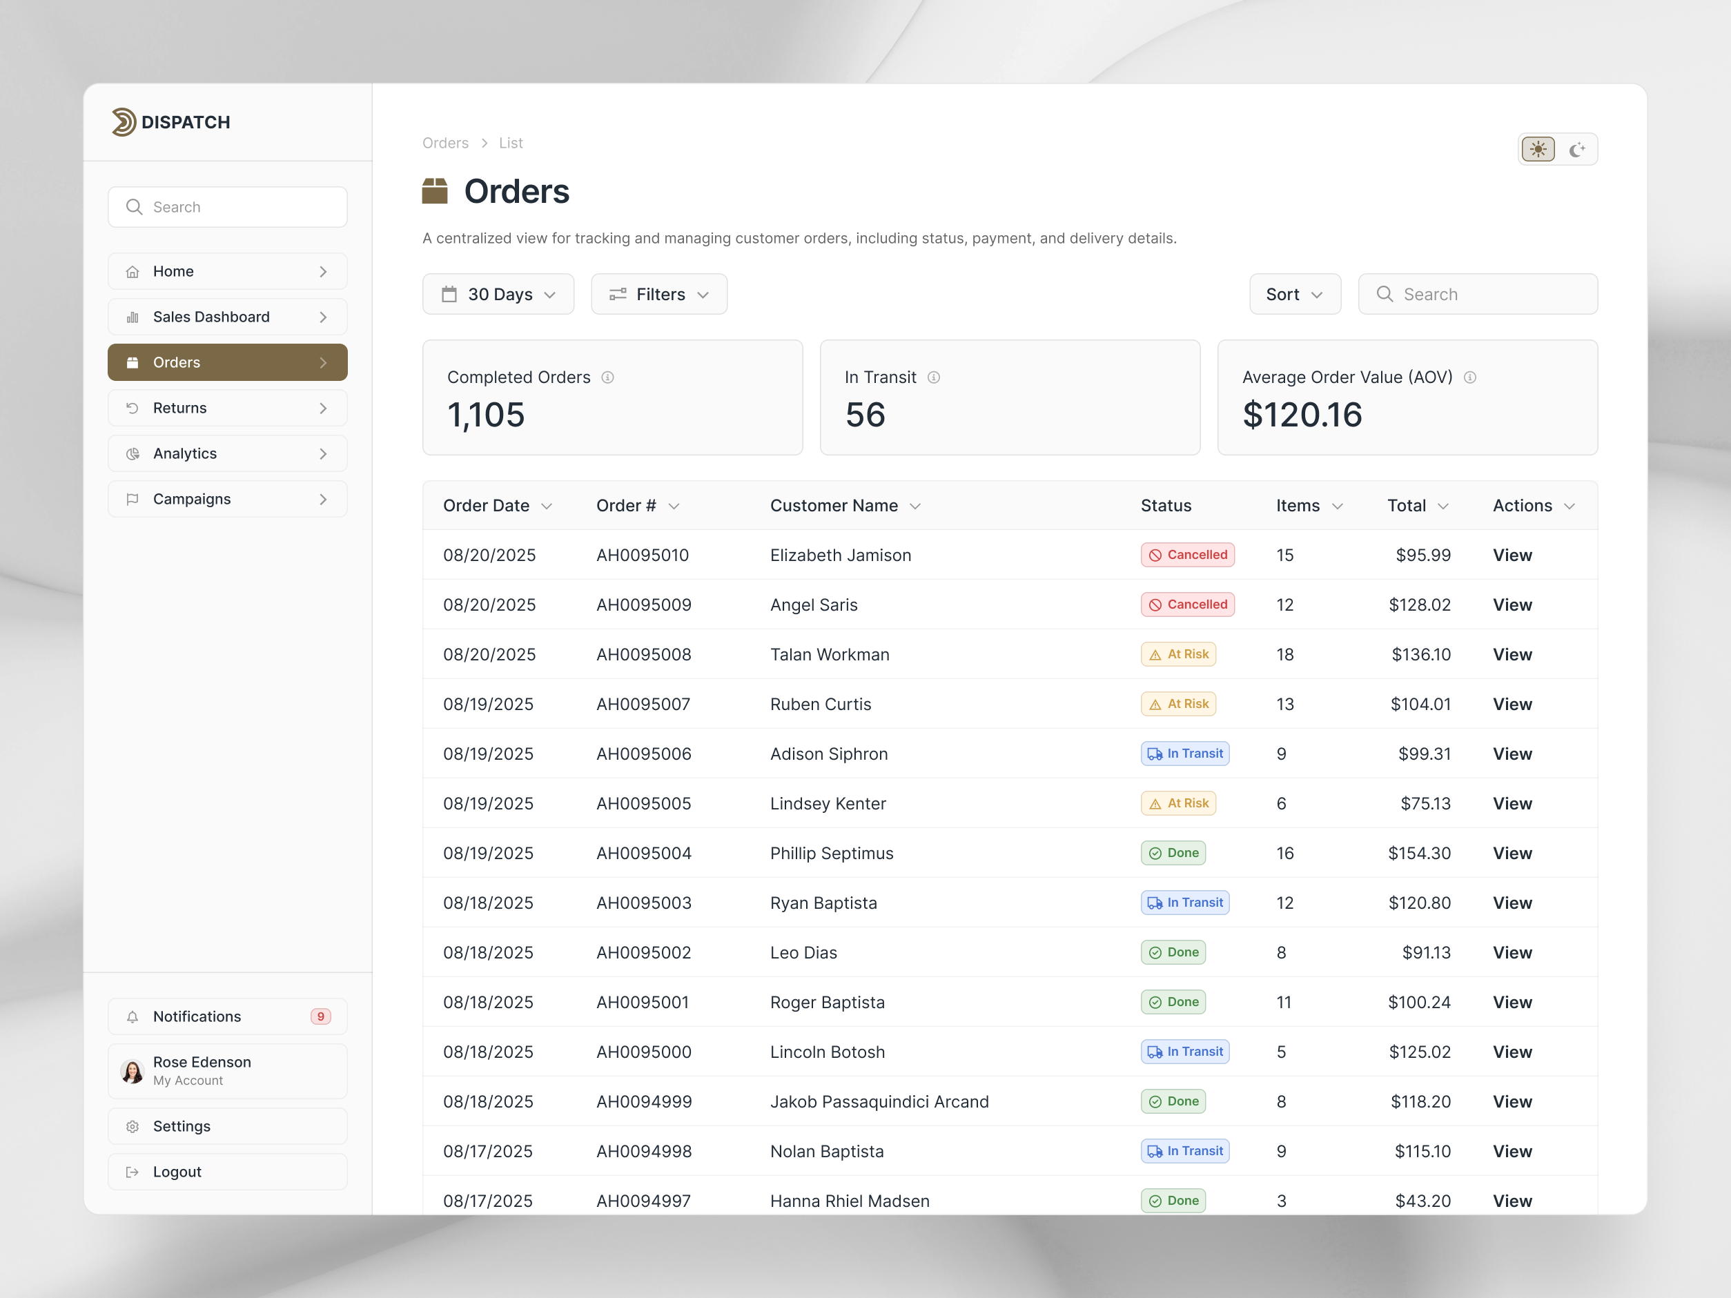
Task: Select Orders in the breadcrumb
Action: point(444,142)
